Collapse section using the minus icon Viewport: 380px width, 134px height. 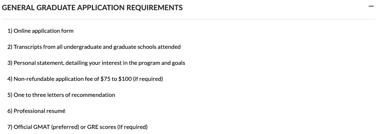(x=371, y=7)
